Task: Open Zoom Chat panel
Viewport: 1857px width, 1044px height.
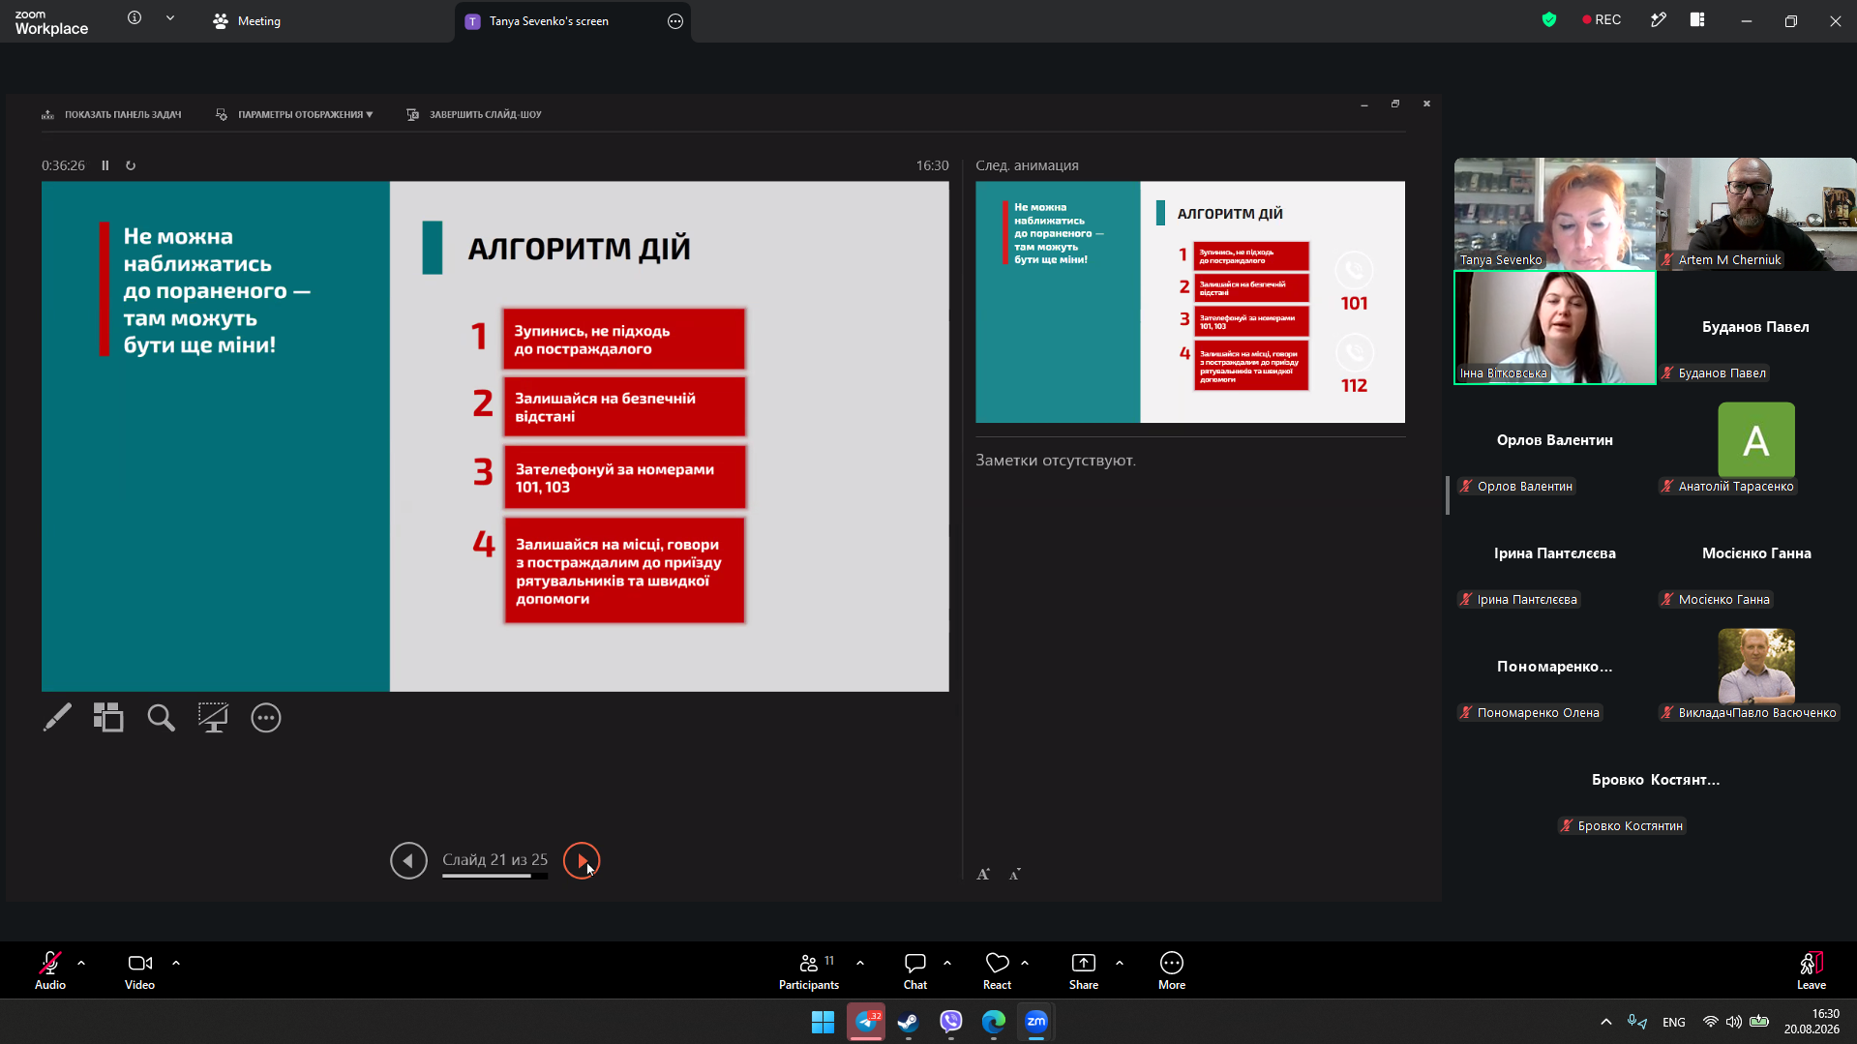Action: coord(915,970)
